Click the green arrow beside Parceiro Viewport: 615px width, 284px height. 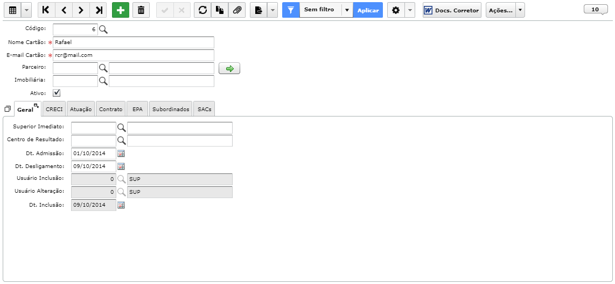pos(229,69)
